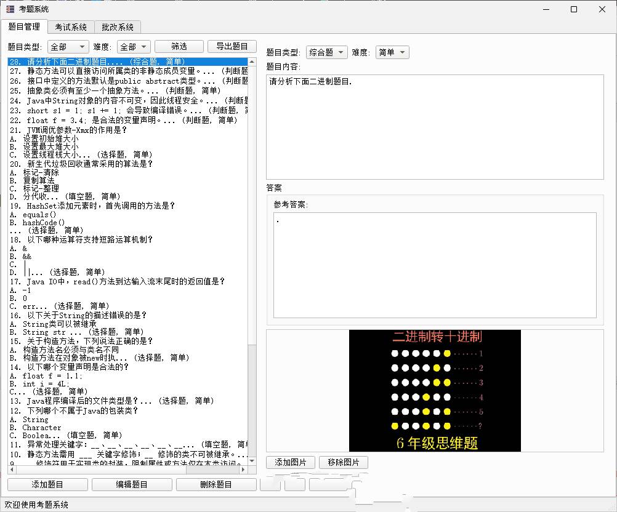Screen dimensions: 617x512
Task: Click the question list horizontal scrollbar
Action: 123,470
